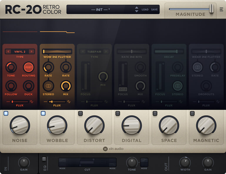Click the large Wobble amount knob
Image resolution: width=226 pixels, height=174 pixels.
(57, 125)
